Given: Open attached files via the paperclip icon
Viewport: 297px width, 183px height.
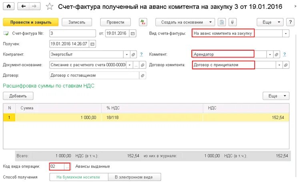Looking at the screenshot, I should 233,22.
